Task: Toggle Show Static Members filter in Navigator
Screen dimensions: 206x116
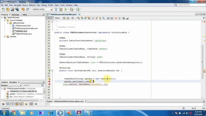Action: 12,104
